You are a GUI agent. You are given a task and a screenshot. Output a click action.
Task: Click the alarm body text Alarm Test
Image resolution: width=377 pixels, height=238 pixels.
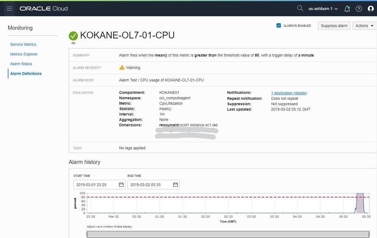pyautogui.click(x=161, y=80)
